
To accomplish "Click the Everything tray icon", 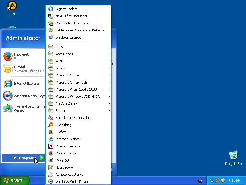I will coord(218,180).
